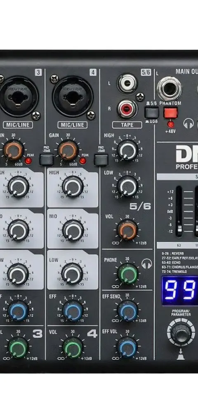Viewport: 198px width, 412px height.
Task: Click the channel 3 MID EQ knob
Action: pos(19,230)
